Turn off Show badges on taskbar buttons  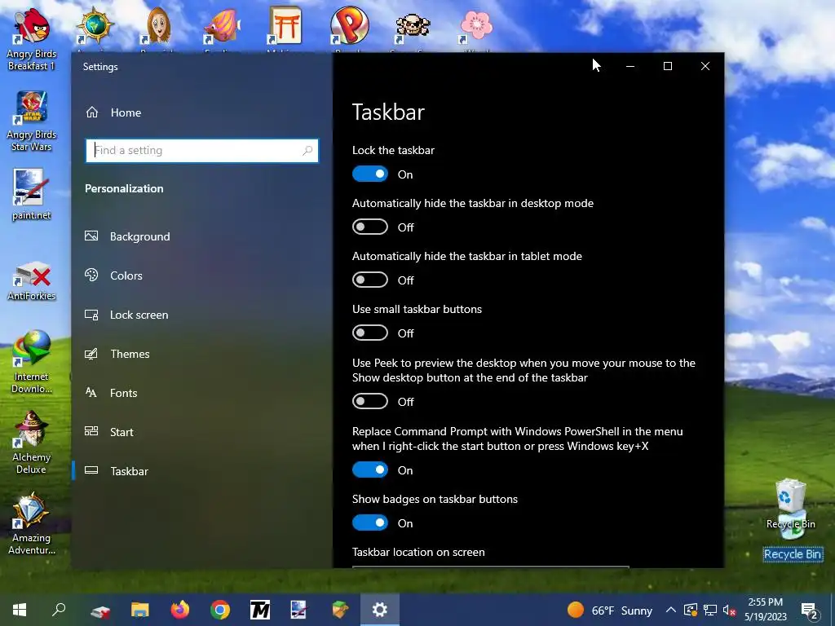point(370,522)
